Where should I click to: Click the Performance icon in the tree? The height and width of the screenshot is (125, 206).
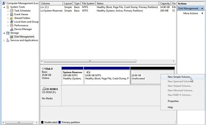[12, 25]
